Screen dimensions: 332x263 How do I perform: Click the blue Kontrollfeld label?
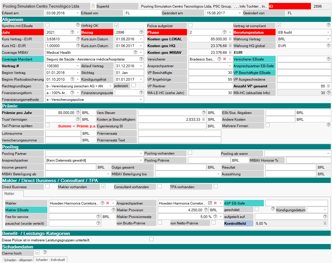[x=238, y=223]
